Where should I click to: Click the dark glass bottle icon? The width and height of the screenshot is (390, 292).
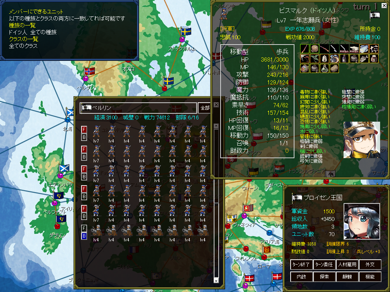click(344, 59)
